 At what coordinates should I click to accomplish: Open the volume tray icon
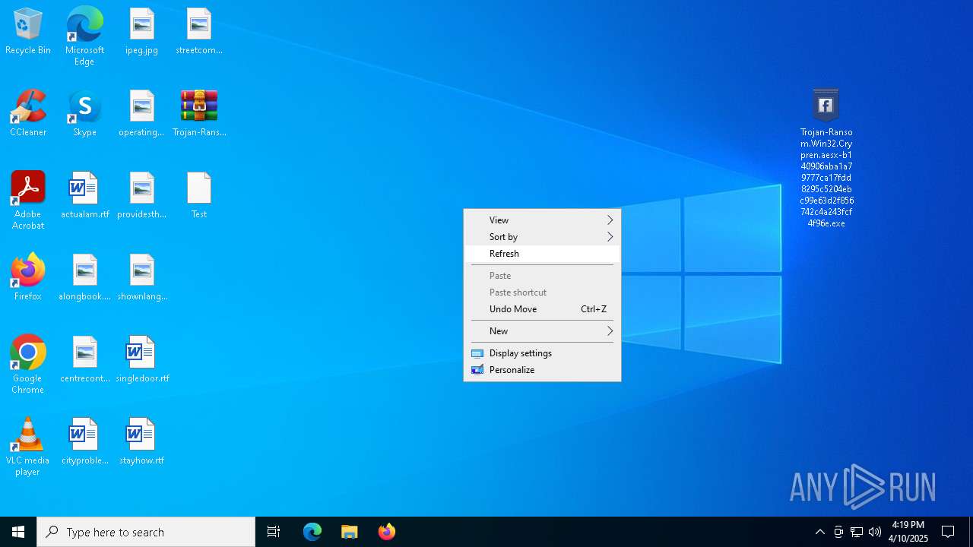(875, 532)
